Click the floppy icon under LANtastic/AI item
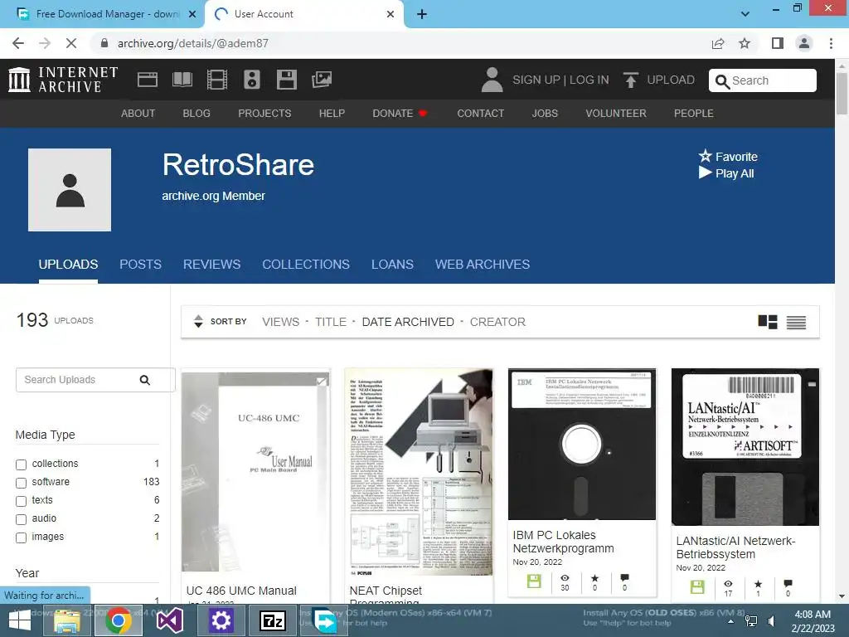Viewport: 849px width, 637px height. [697, 586]
